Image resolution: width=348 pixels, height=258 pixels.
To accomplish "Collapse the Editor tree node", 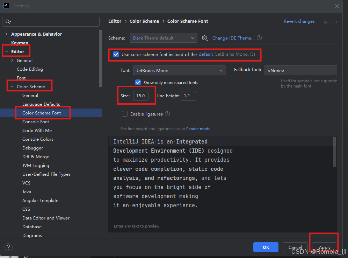I will [x=7, y=51].
